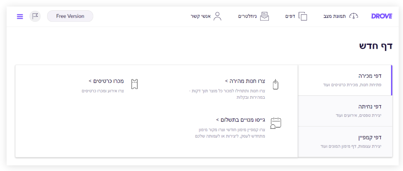Click the price tag shop icon
Viewport: 403px width, 171px height.
click(x=276, y=84)
